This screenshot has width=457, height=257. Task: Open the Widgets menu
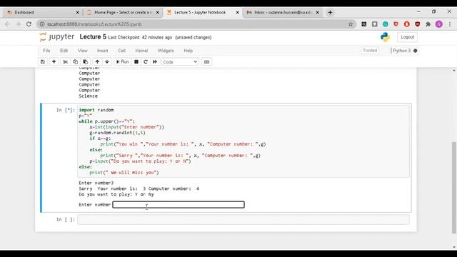[x=166, y=51]
